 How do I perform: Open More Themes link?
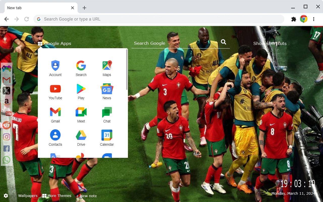click(57, 196)
